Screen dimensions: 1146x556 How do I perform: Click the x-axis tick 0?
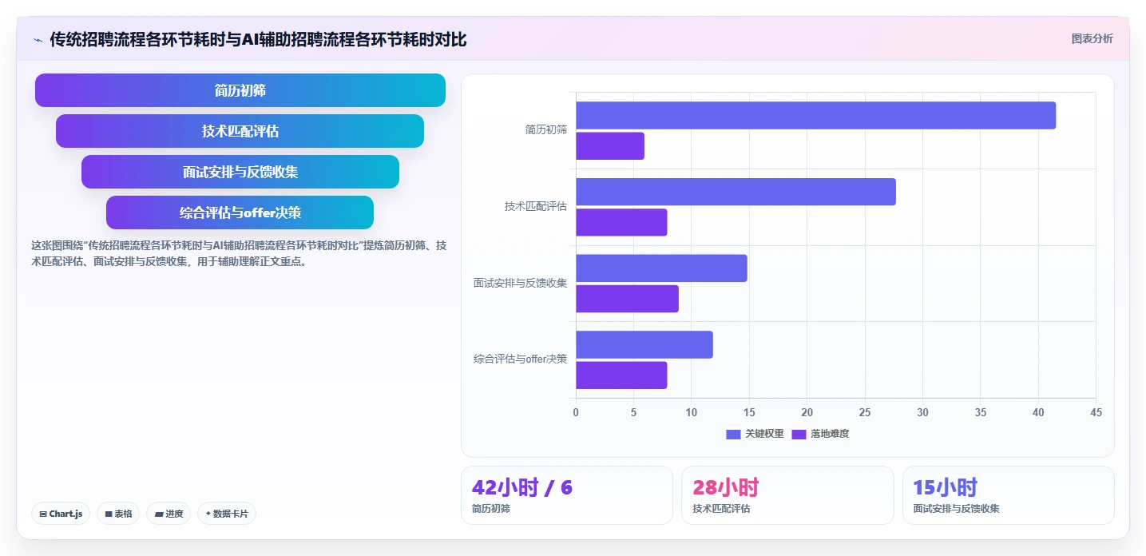pos(576,412)
